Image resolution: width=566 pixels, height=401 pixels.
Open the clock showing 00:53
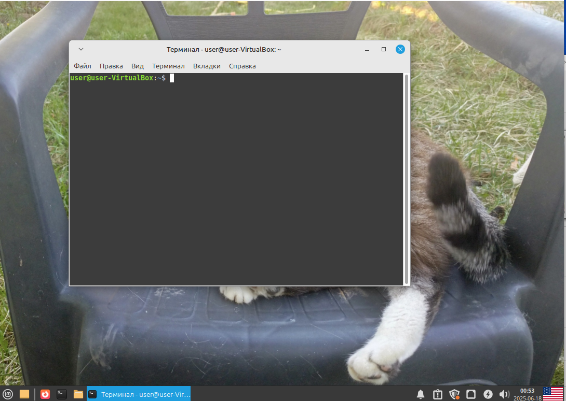tap(528, 394)
